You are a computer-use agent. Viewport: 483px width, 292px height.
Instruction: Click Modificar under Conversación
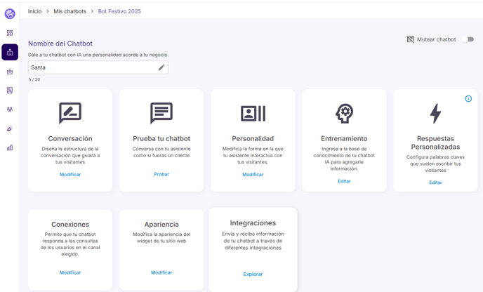(70, 175)
